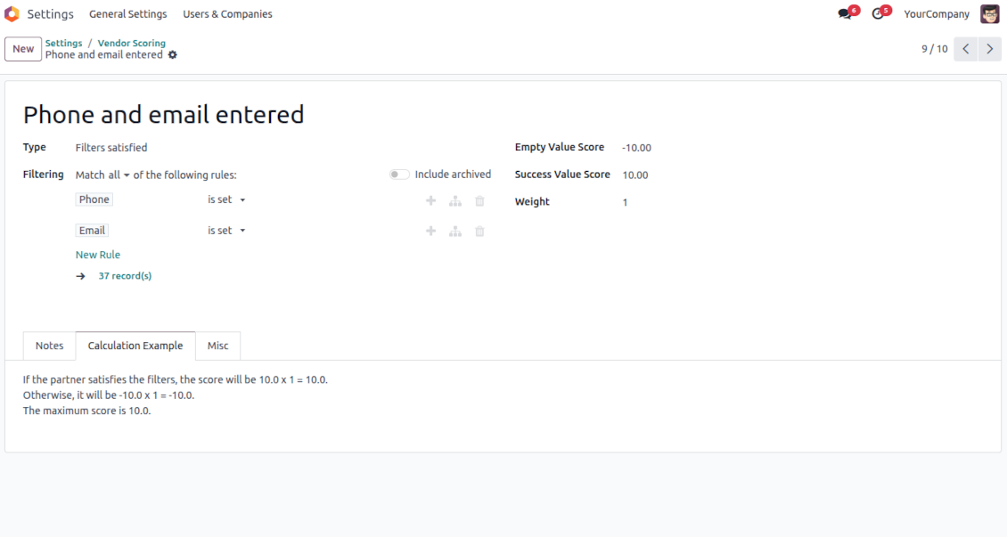Viewport: 1007px width, 537px height.
Task: Open the messages chat icon
Action: pyautogui.click(x=845, y=14)
